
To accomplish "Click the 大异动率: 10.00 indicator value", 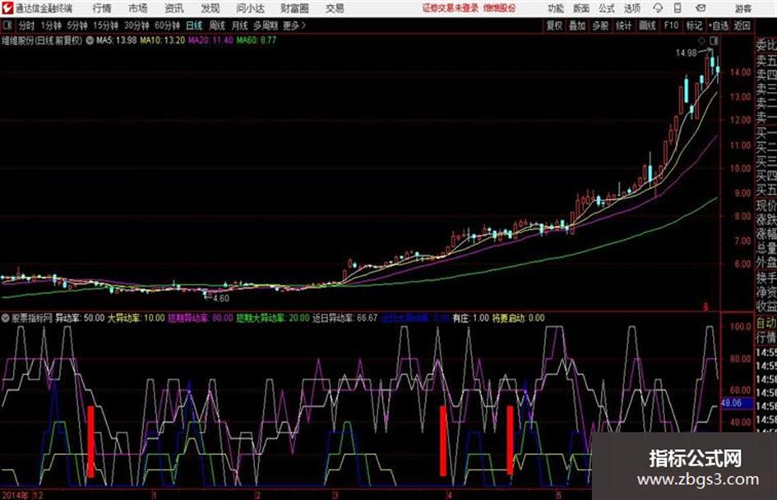I will [136, 318].
